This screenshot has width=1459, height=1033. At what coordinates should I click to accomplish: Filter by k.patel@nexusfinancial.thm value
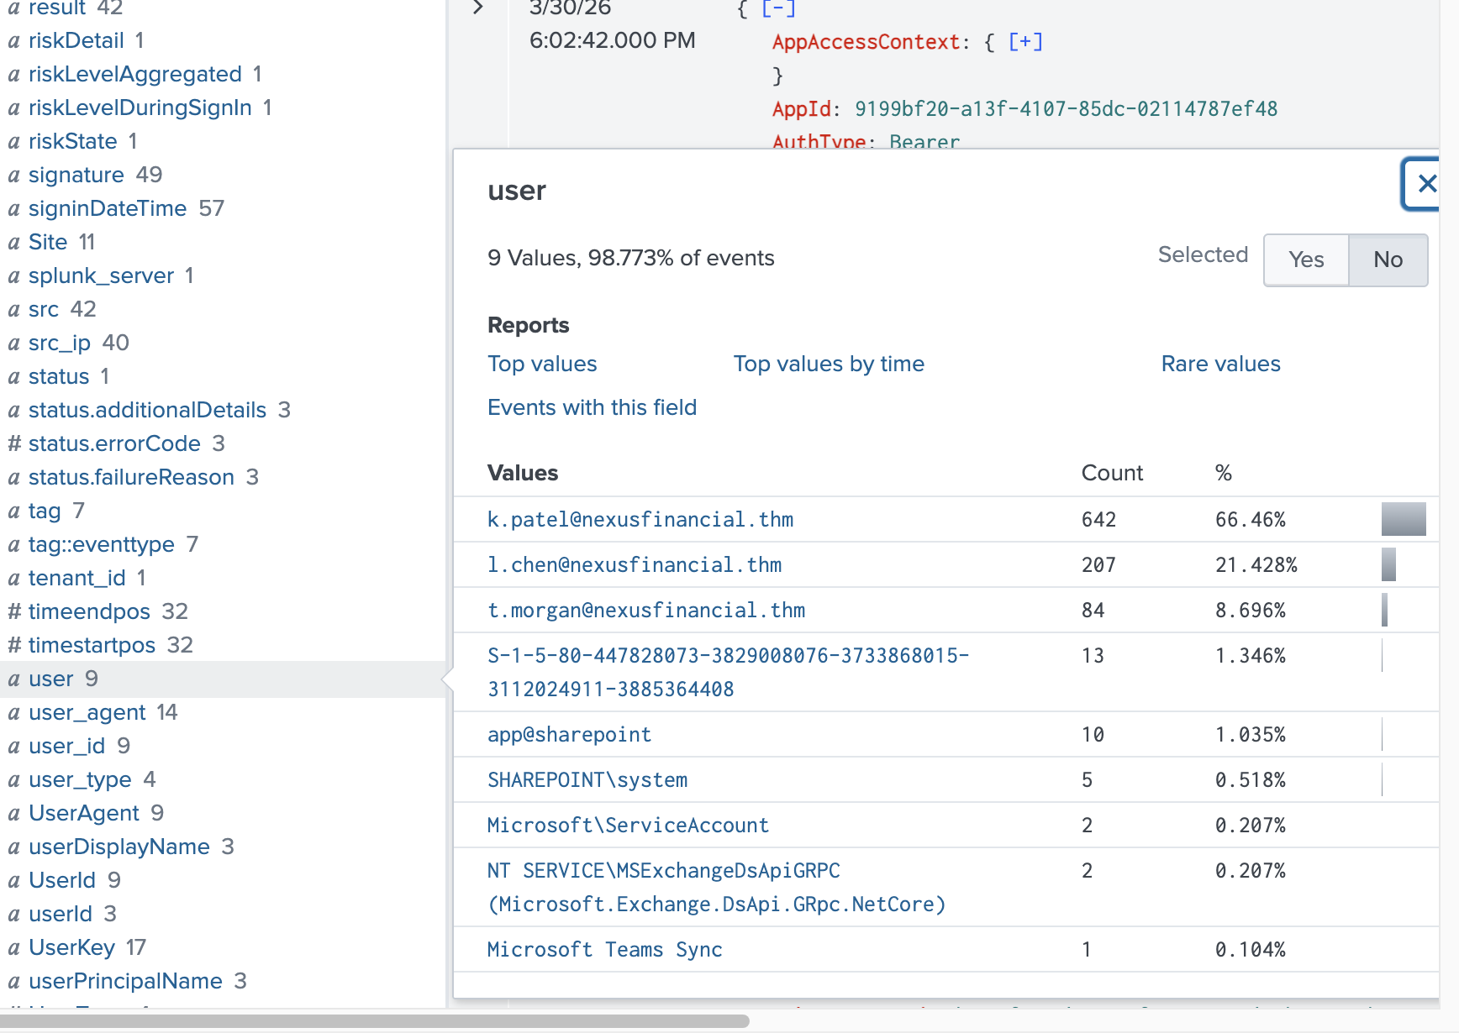(x=640, y=520)
